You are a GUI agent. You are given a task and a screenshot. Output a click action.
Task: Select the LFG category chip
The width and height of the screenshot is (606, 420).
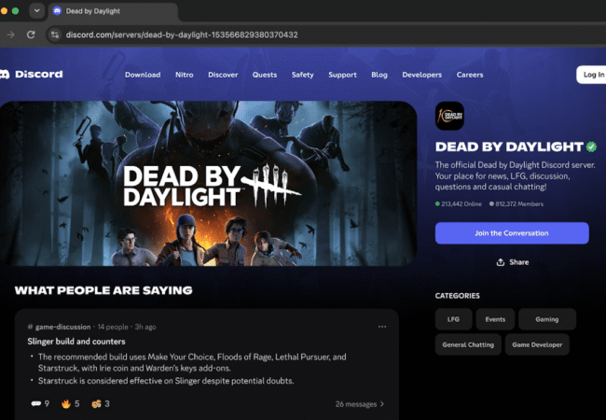pyautogui.click(x=453, y=319)
